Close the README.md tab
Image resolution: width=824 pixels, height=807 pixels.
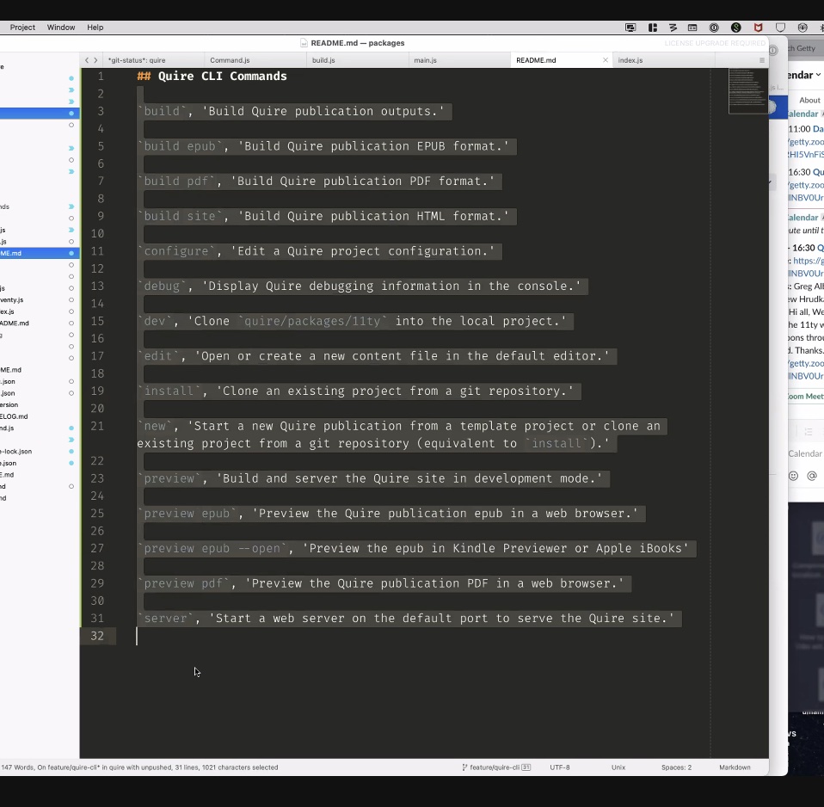tap(606, 60)
